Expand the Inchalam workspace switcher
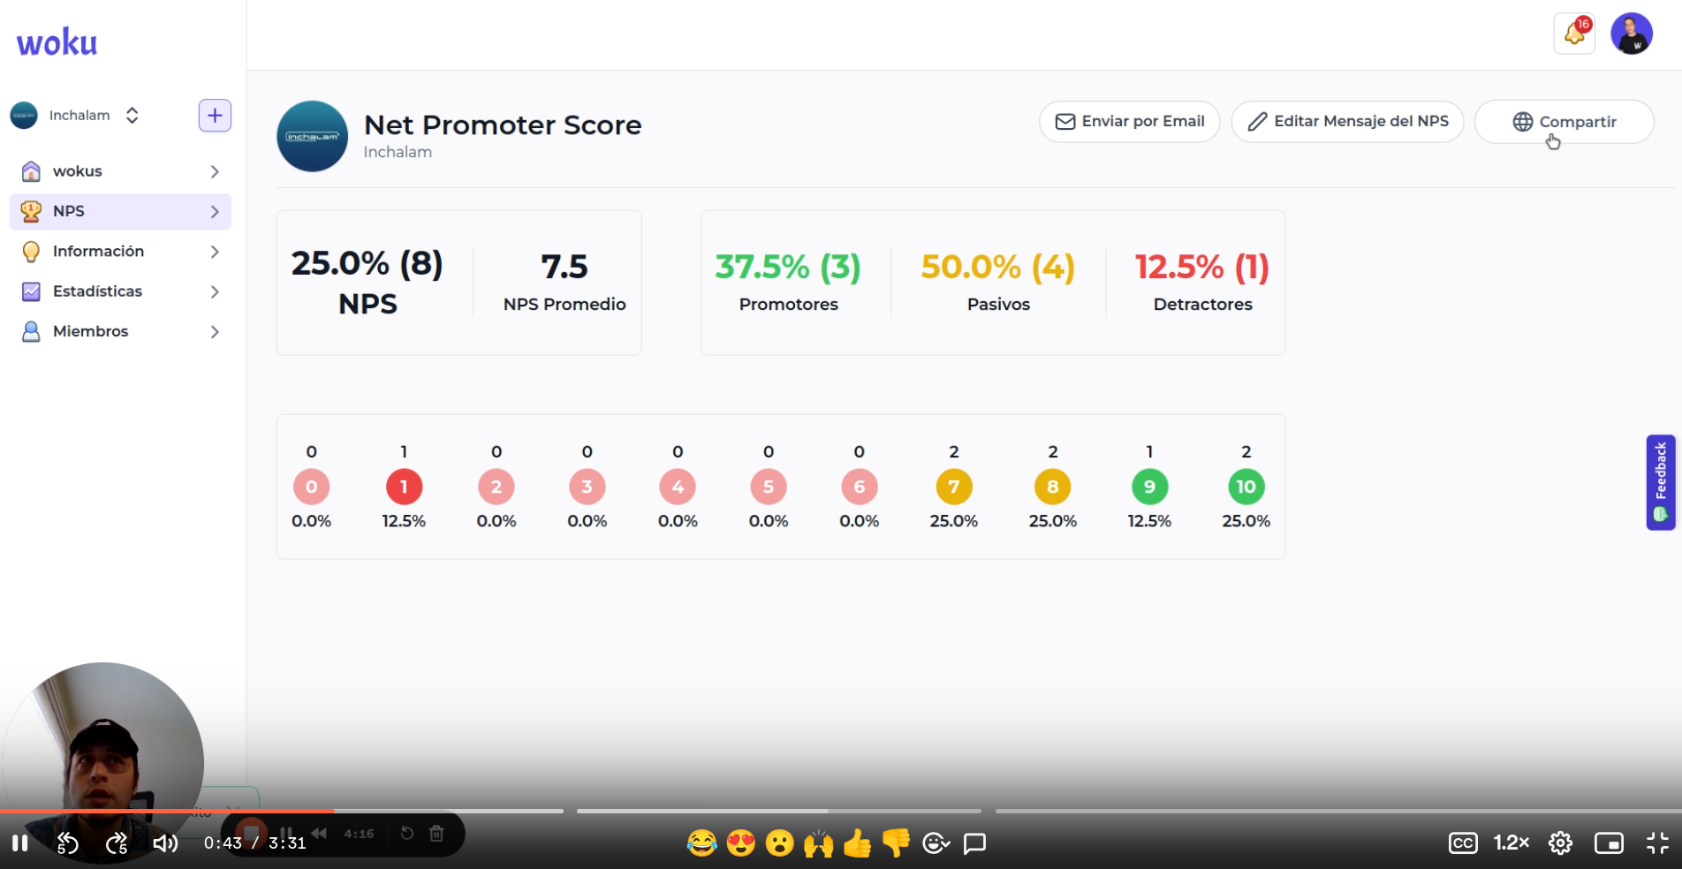The image size is (1682, 869). pyautogui.click(x=131, y=115)
